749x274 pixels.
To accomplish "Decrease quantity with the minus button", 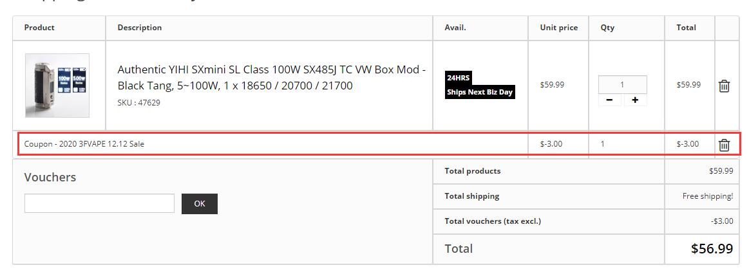I will [609, 100].
